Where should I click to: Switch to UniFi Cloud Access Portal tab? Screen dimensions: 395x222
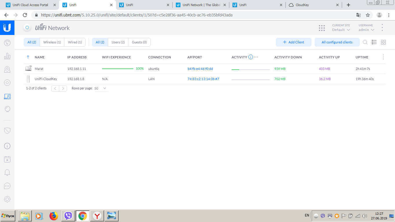[x=30, y=5]
